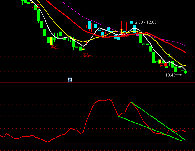The image size is (195, 151).
Task: Select the 12.08 - 12.06 price label
Action: (x=145, y=22)
